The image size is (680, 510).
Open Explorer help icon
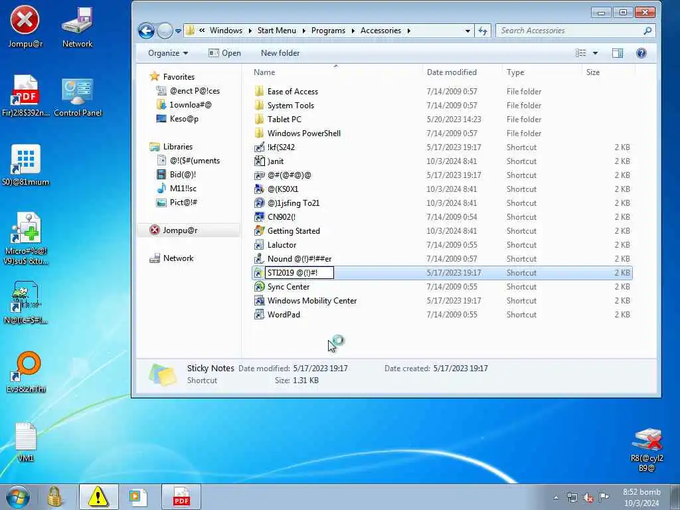click(x=641, y=53)
